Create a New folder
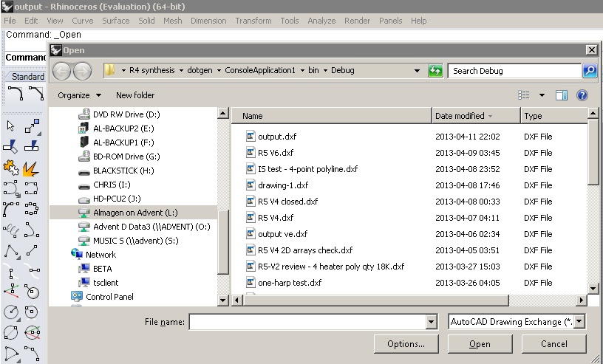This screenshot has width=603, height=364. 135,95
